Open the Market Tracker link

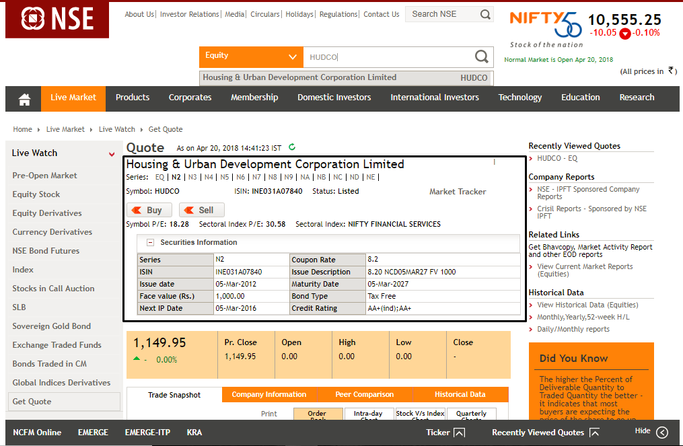(458, 192)
